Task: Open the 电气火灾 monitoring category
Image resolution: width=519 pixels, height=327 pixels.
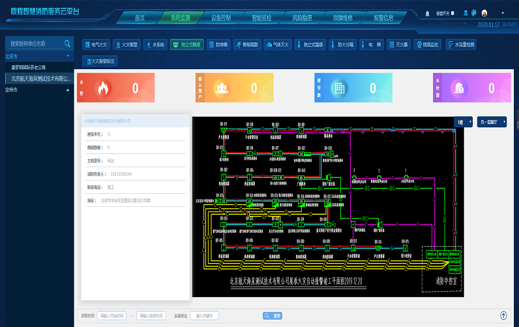Action: (96, 44)
